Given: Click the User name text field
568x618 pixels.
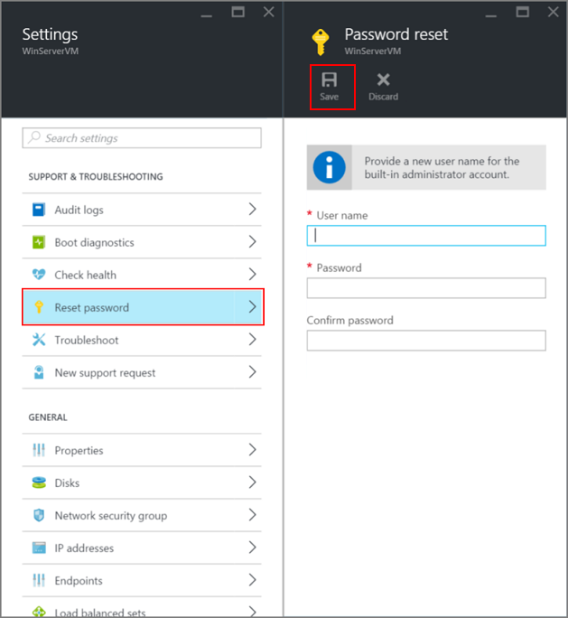Looking at the screenshot, I should tap(426, 236).
